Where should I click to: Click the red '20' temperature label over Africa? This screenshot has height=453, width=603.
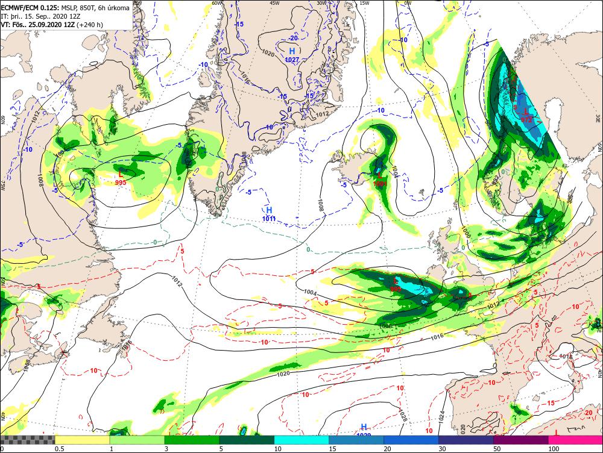coord(589,413)
